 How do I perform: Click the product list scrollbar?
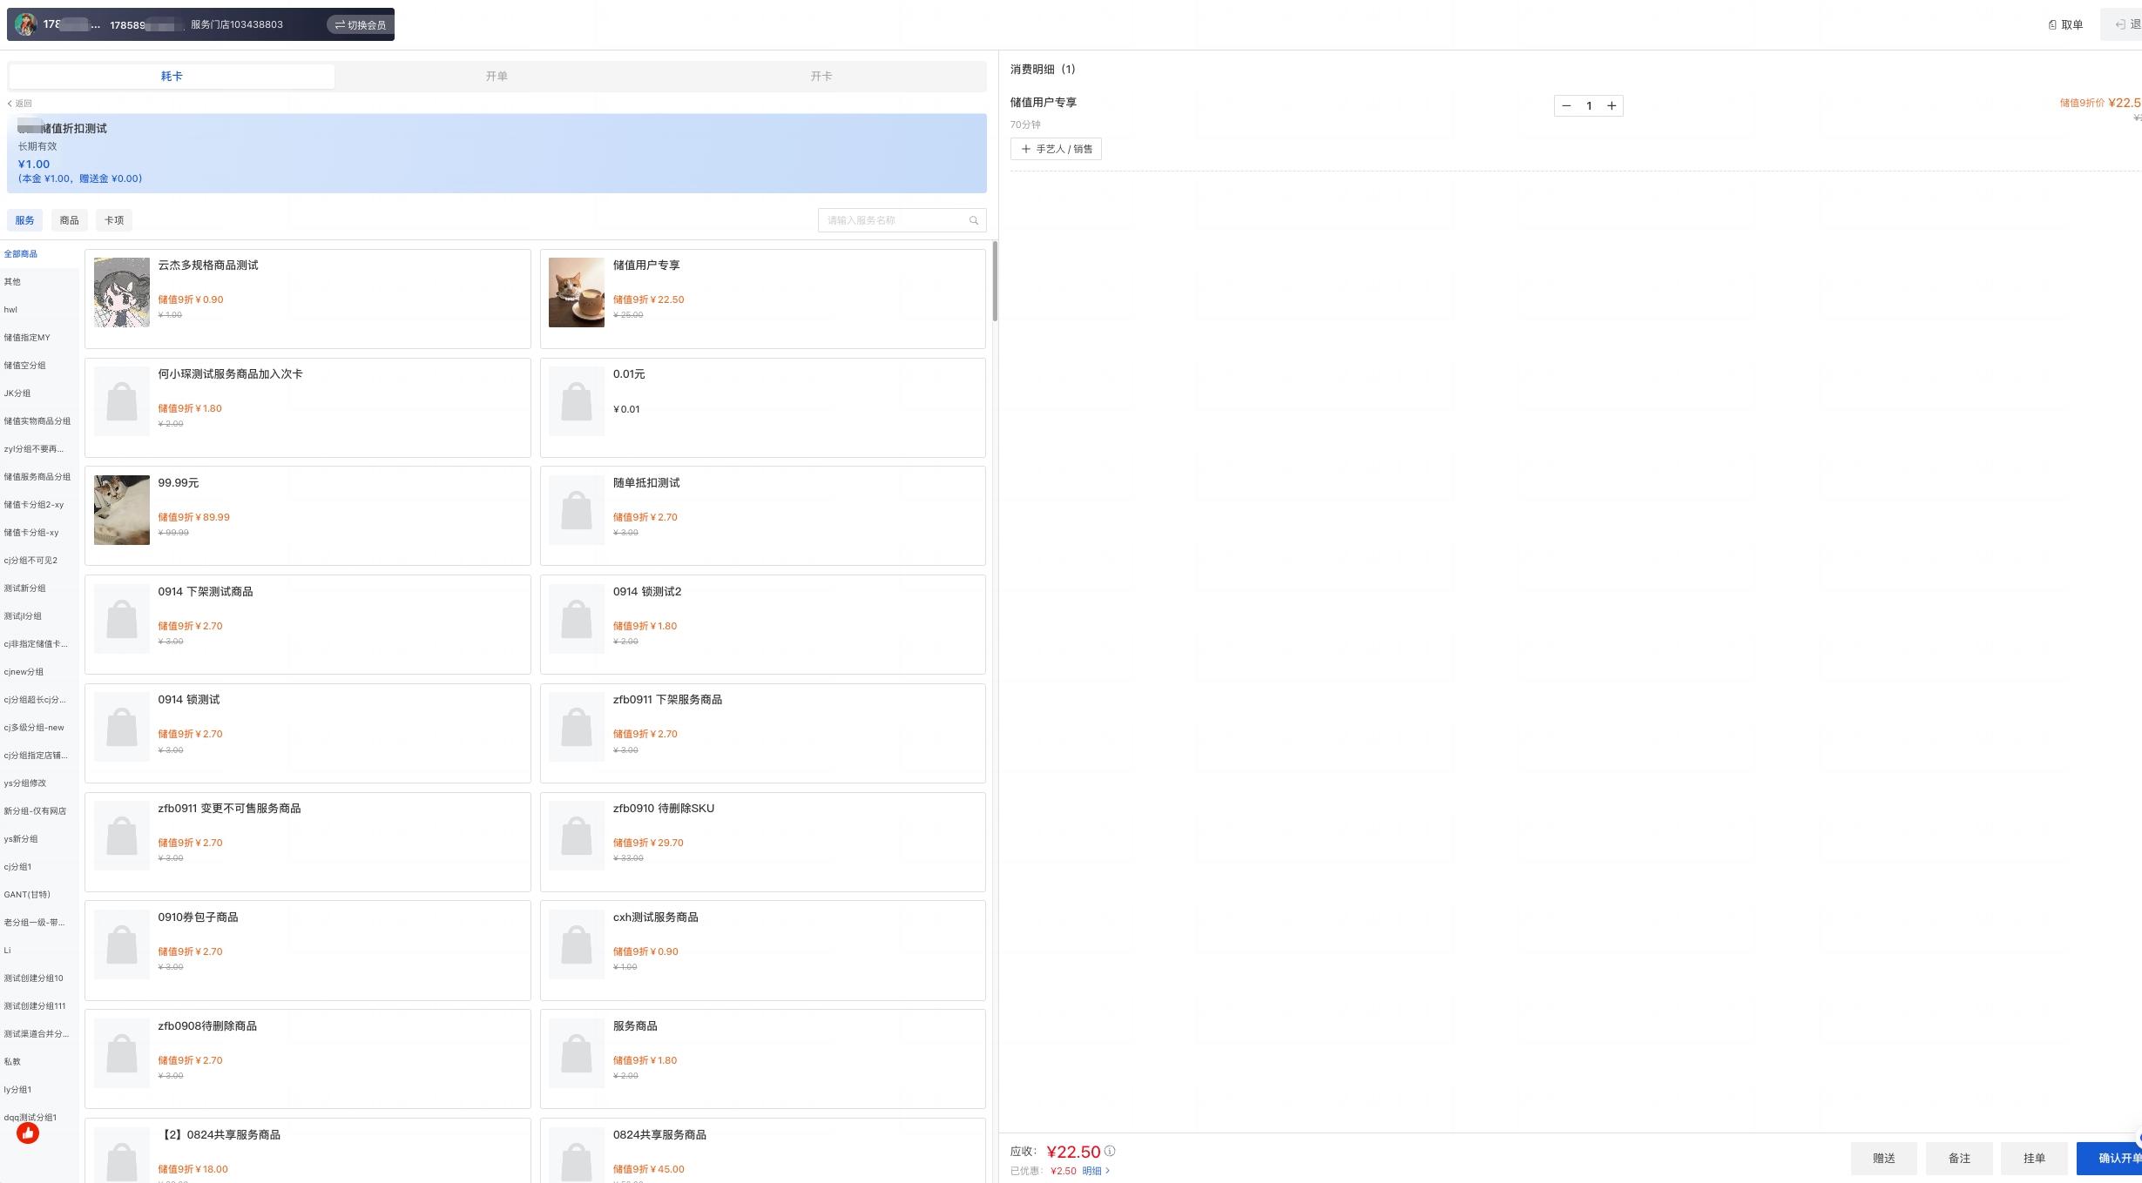(995, 281)
